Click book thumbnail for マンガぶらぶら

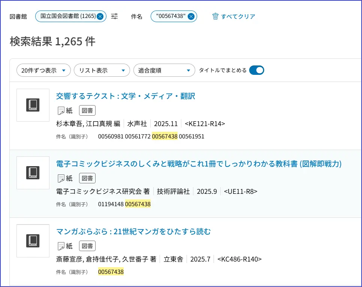coord(33,241)
